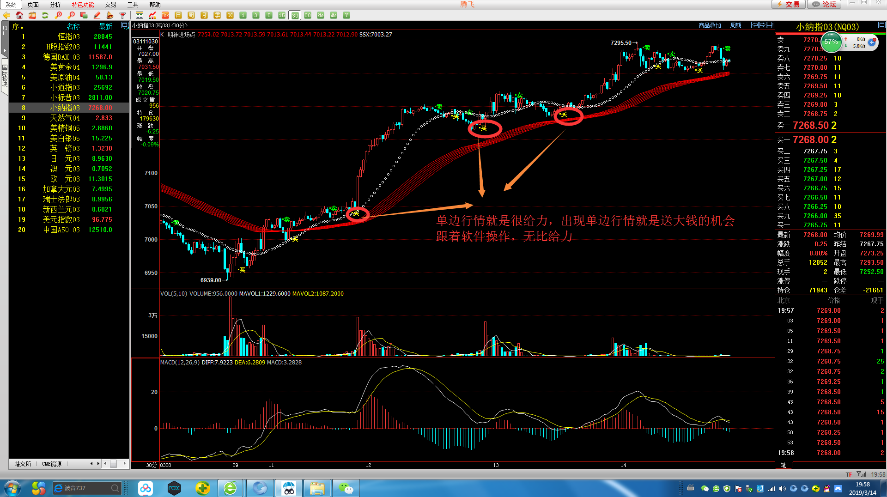Click the quote list horizontal scrollbar thumb
The image size is (887, 497).
[113, 464]
